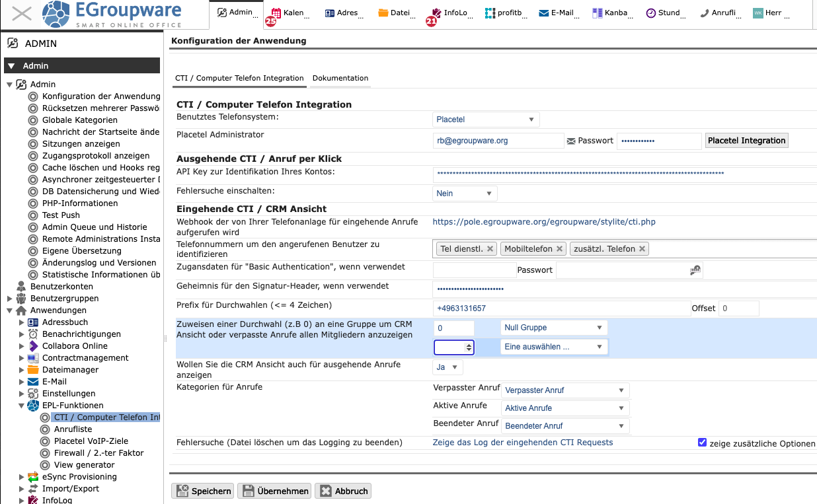Remove the 'Tel dienstl.' tag

click(490, 249)
